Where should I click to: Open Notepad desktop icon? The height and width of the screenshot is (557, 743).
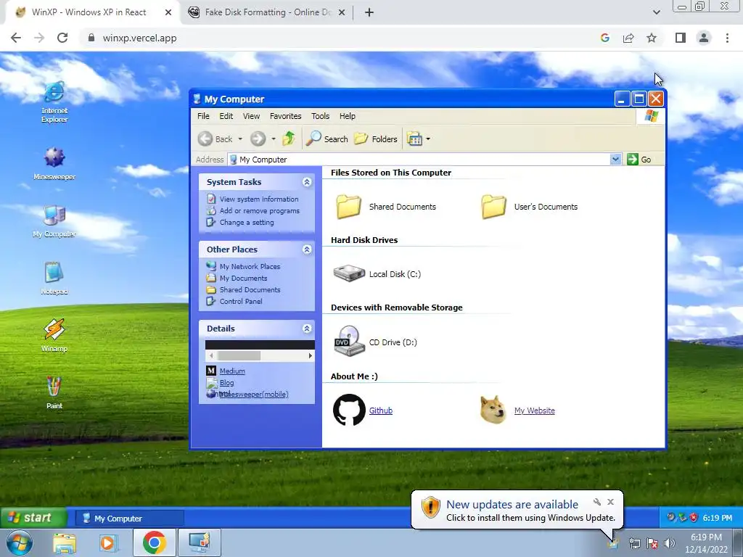(54, 278)
